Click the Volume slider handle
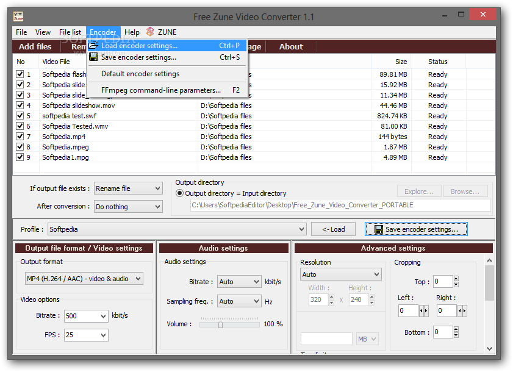This screenshot has height=372, width=513. tap(221, 324)
